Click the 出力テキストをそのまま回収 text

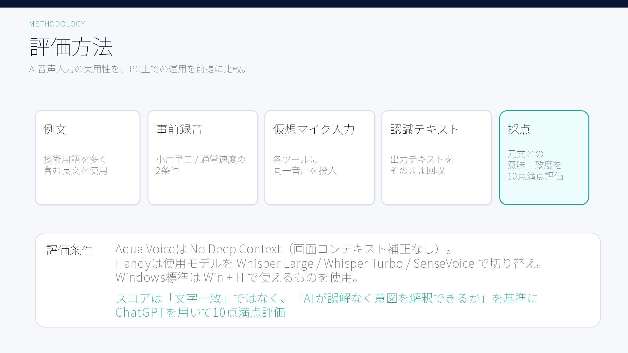(421, 165)
